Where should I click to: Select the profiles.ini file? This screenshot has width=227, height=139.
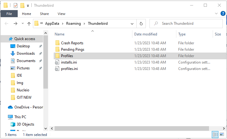[69, 69]
